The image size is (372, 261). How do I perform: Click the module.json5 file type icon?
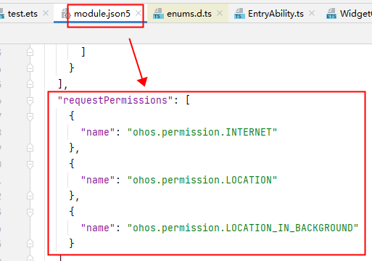(x=66, y=14)
